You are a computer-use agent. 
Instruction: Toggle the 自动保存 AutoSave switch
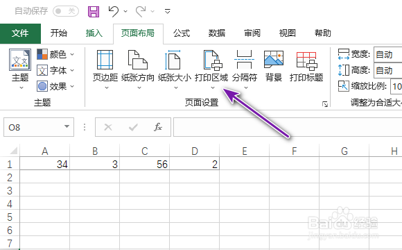pyautogui.click(x=66, y=11)
